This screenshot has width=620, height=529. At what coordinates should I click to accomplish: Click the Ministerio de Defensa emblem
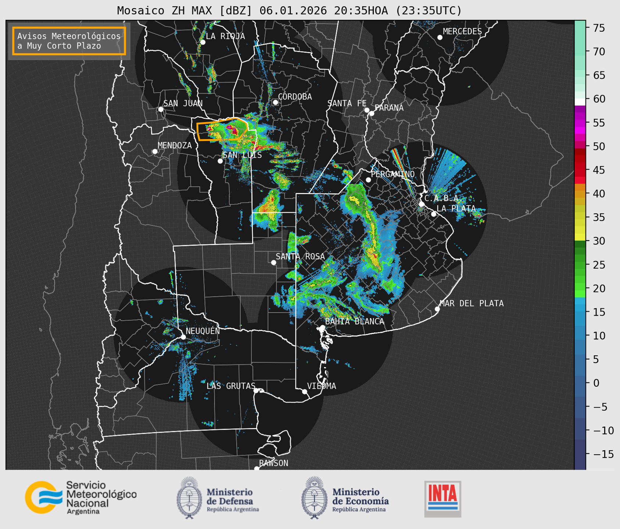coord(190,498)
